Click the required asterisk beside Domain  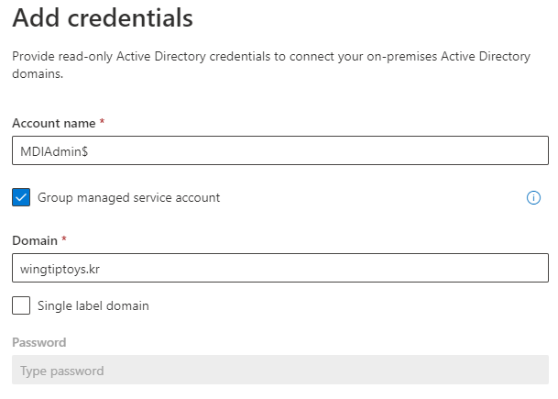[64, 239]
